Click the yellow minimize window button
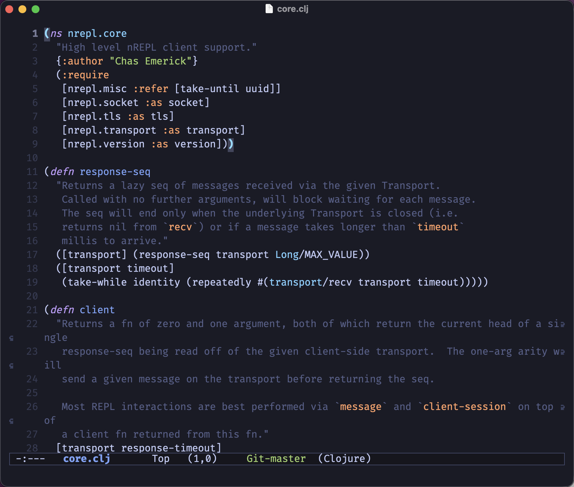 (x=22, y=9)
